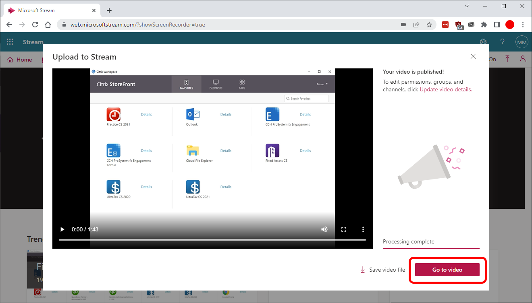Click the video progress seek bar
532x303 pixels.
(x=212, y=240)
